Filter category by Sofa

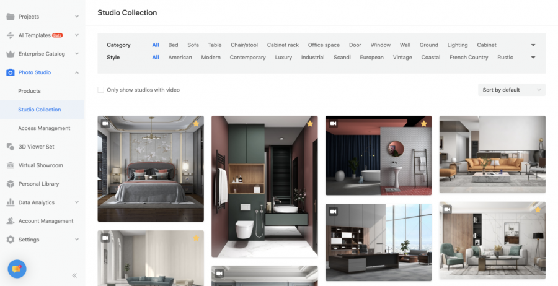click(193, 45)
